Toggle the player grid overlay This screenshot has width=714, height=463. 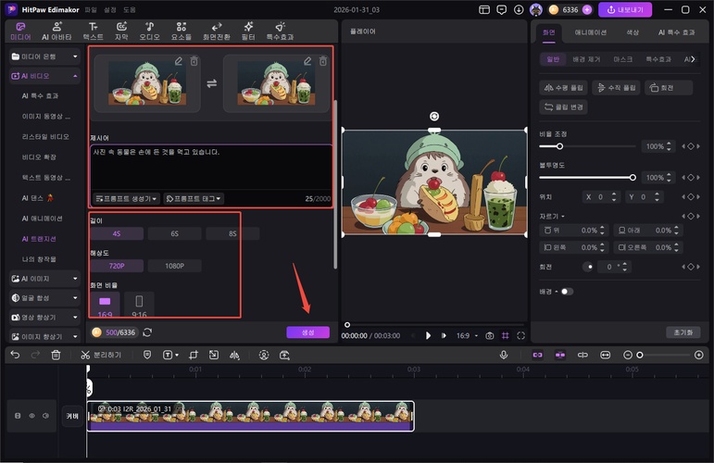(x=506, y=335)
